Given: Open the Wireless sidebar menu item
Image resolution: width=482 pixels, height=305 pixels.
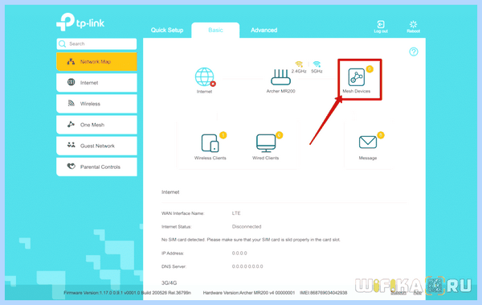Looking at the screenshot, I should point(96,104).
